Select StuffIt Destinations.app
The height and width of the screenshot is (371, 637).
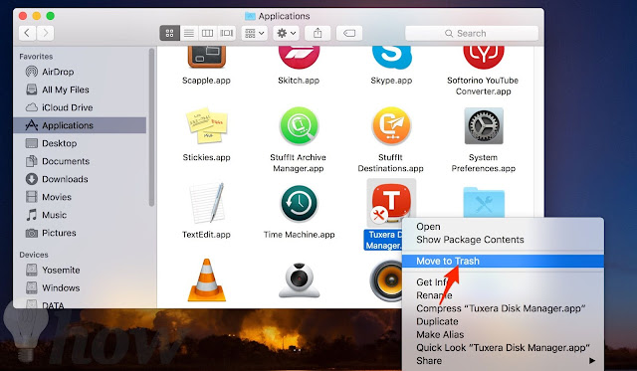(x=391, y=126)
